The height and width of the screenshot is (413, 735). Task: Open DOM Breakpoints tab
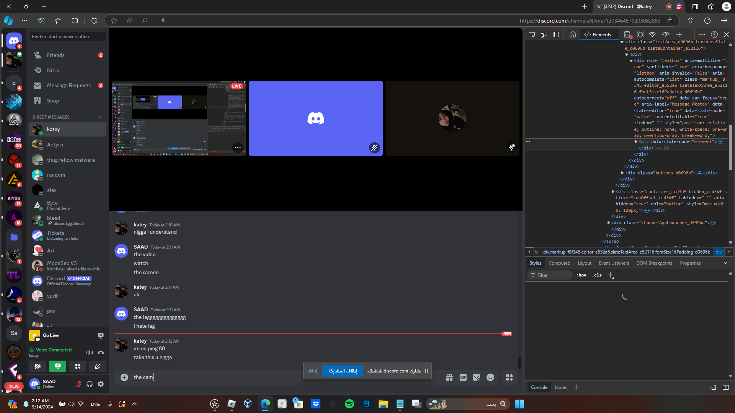(654, 263)
